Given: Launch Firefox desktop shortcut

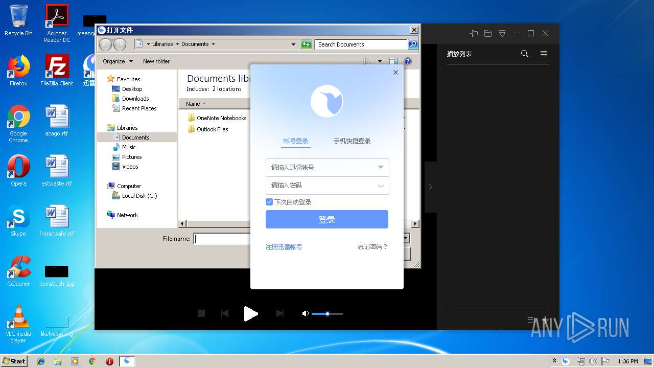Looking at the screenshot, I should tap(18, 71).
